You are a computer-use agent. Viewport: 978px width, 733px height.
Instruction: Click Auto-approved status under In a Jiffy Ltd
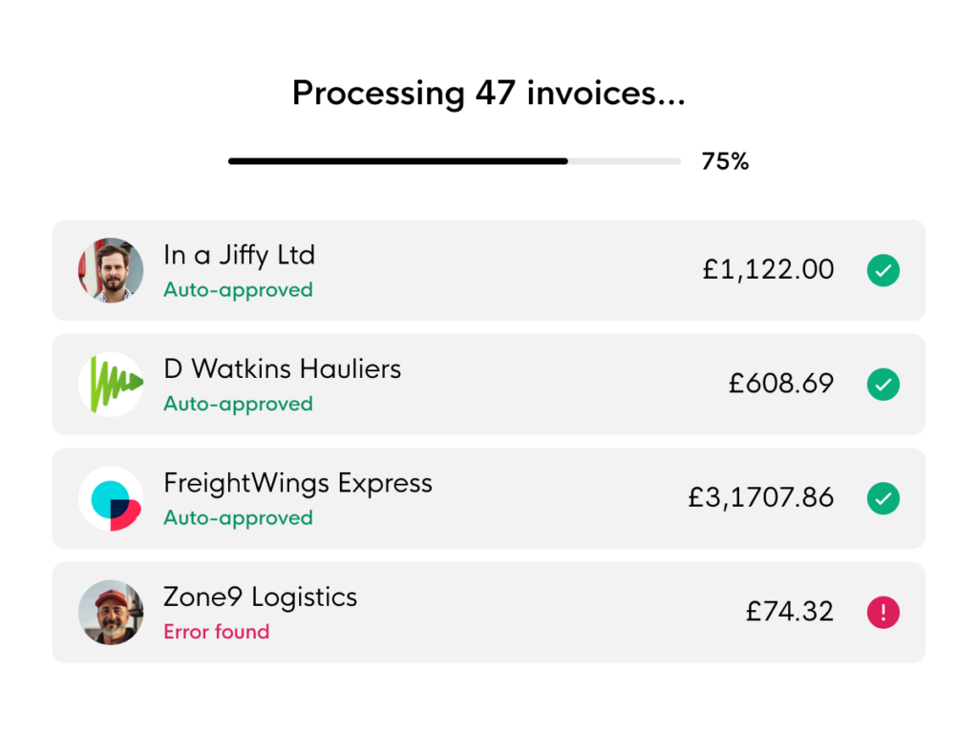[x=238, y=290]
